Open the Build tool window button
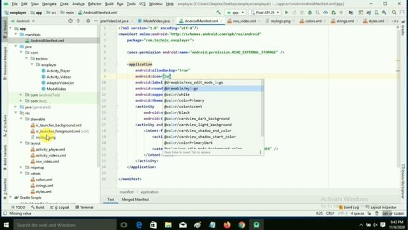The image size is (408, 230). click(x=38, y=207)
